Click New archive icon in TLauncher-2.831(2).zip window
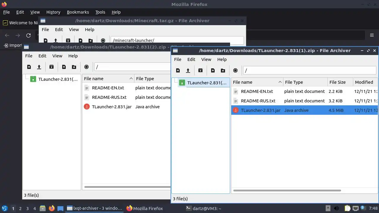Screen dimensions: 379x213 point(29,67)
